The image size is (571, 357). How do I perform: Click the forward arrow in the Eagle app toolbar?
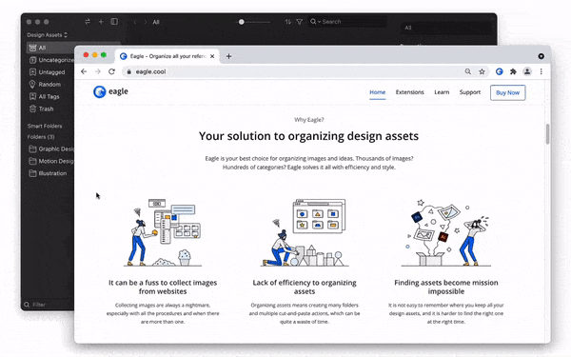click(145, 22)
